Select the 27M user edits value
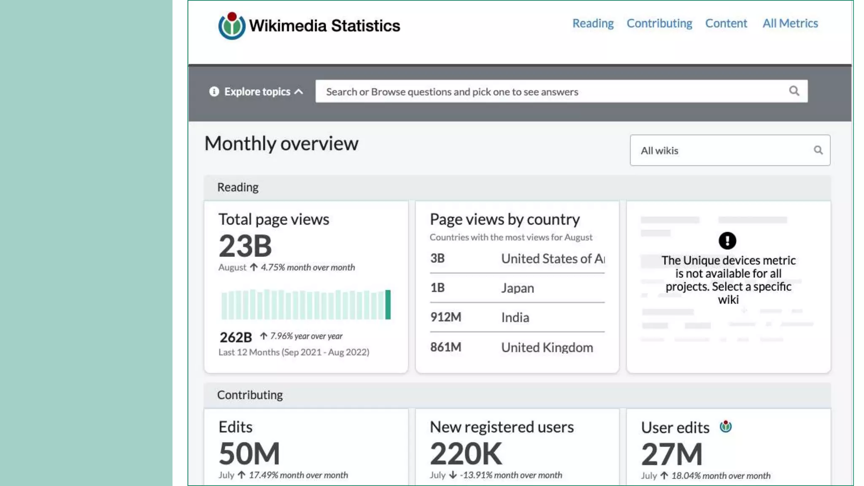864x486 pixels. point(672,454)
